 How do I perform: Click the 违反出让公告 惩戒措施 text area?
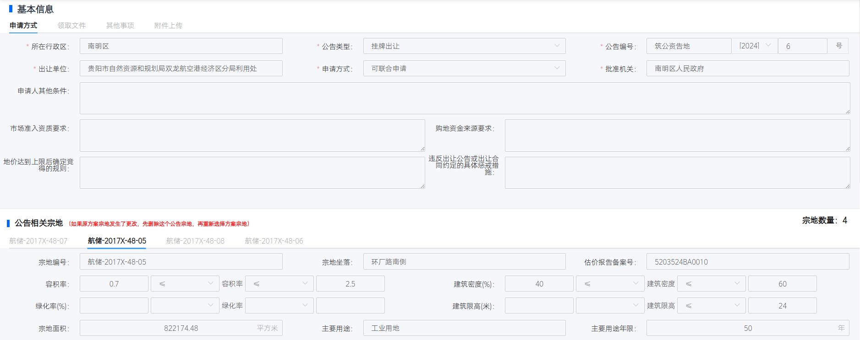[678, 173]
